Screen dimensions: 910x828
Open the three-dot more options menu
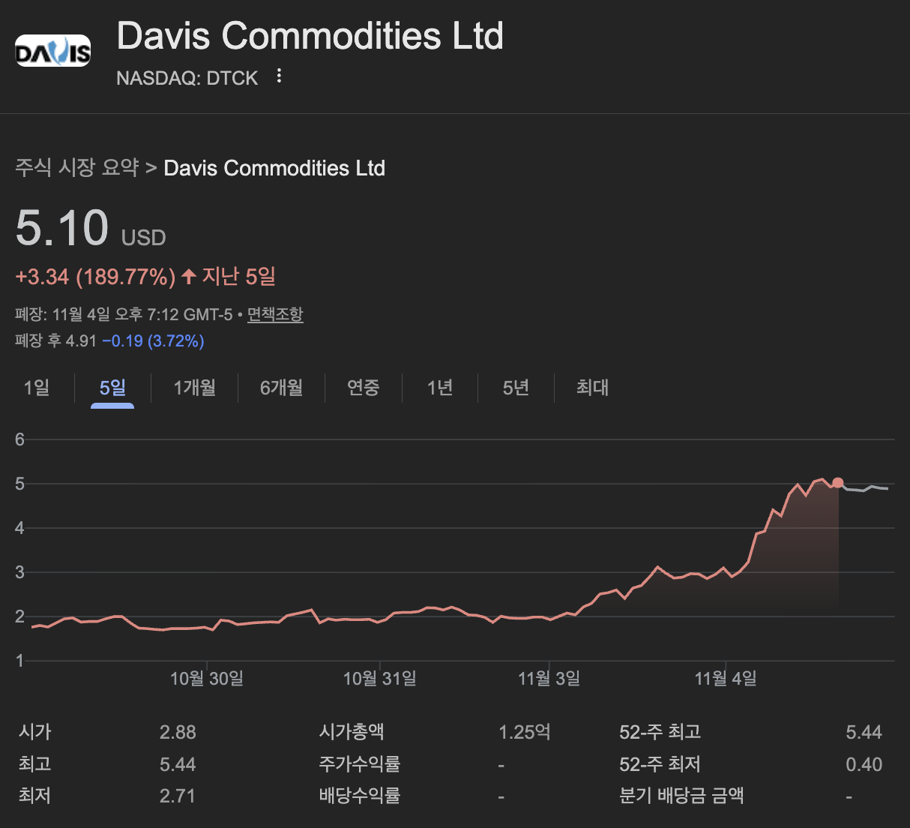[x=279, y=76]
